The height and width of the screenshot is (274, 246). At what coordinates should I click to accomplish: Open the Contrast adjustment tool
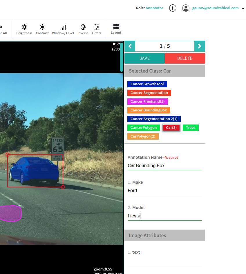coord(42,29)
